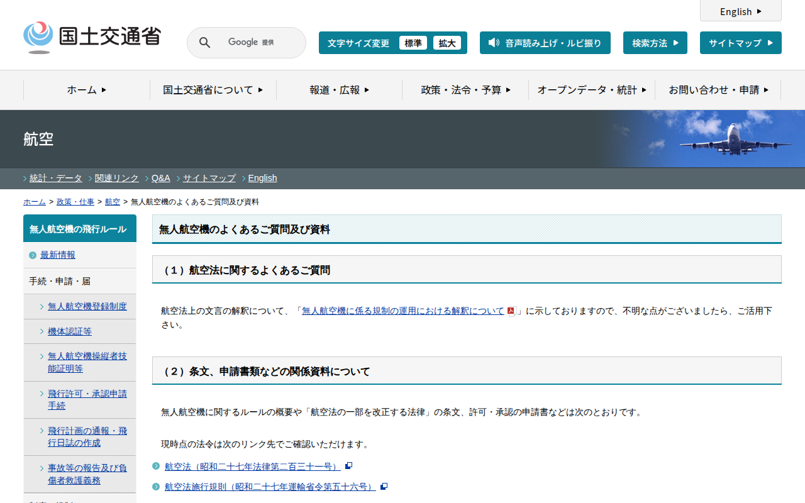Click external link icon after 航空法施行規則
Viewport: 805px width, 503px height.
click(384, 486)
